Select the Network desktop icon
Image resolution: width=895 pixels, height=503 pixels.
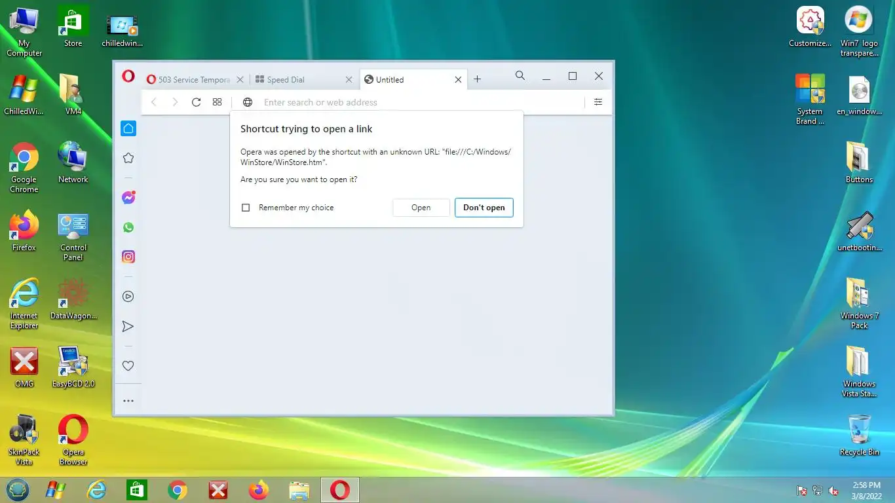click(73, 162)
